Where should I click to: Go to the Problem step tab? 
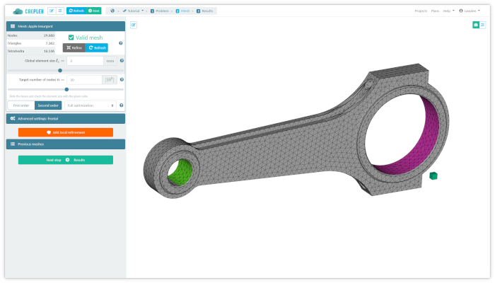click(x=162, y=11)
